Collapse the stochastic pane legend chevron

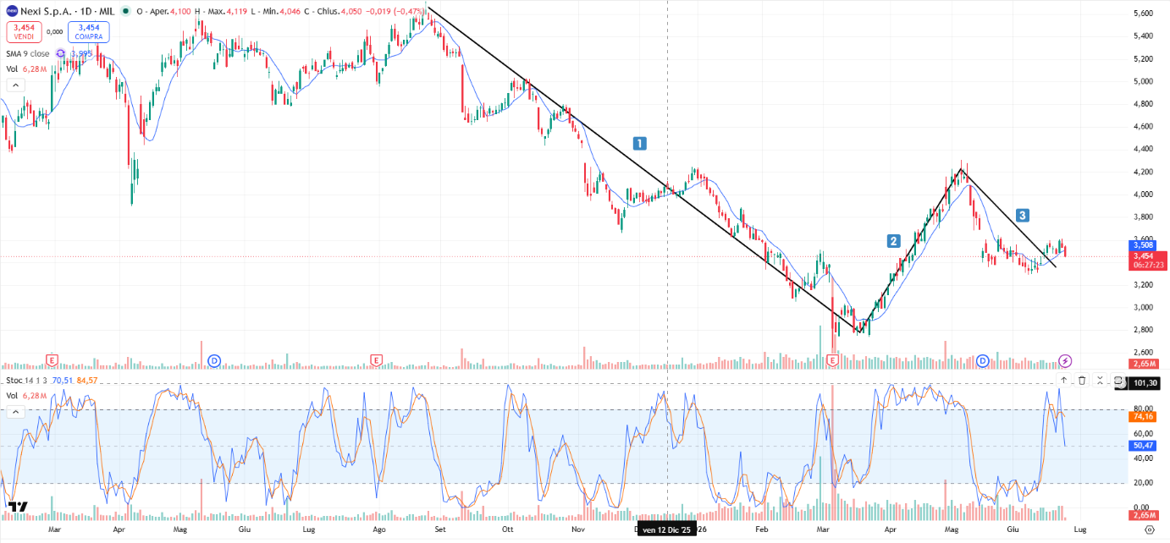tap(15, 412)
